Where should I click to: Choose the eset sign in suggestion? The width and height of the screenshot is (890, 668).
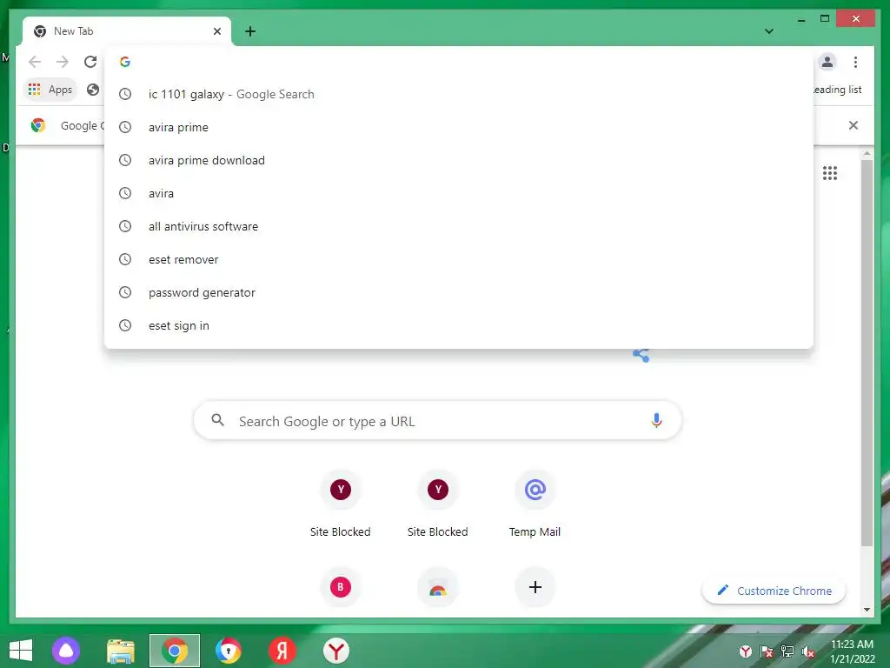pos(459,325)
